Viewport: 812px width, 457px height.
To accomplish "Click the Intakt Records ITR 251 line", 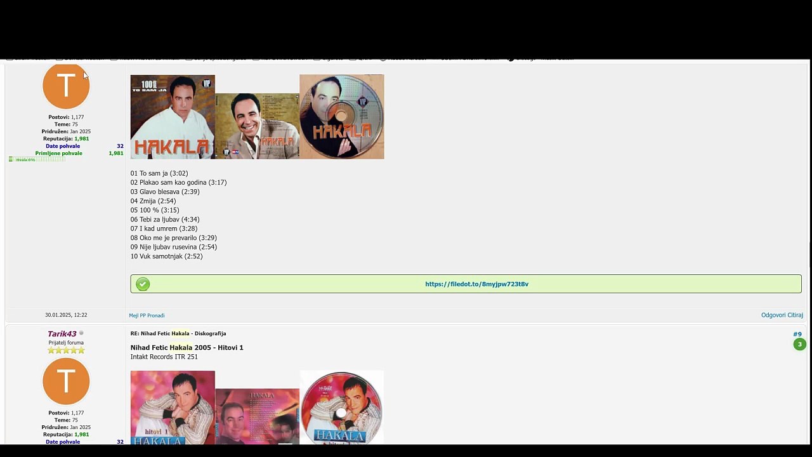I will [164, 357].
